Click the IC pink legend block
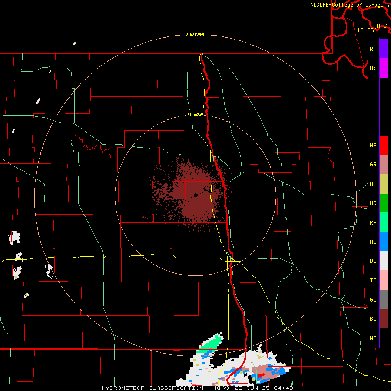Image resolution: width=391 pixels, height=391 pixels. click(x=384, y=280)
